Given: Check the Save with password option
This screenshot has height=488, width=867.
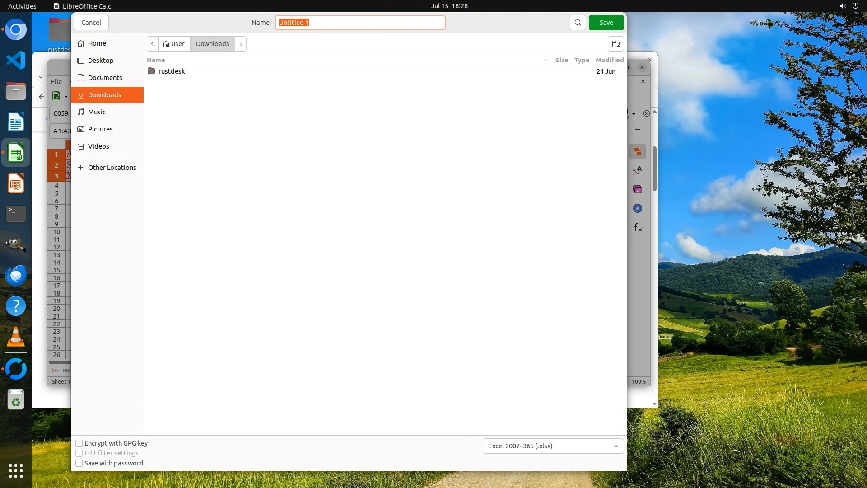Looking at the screenshot, I should pos(79,463).
